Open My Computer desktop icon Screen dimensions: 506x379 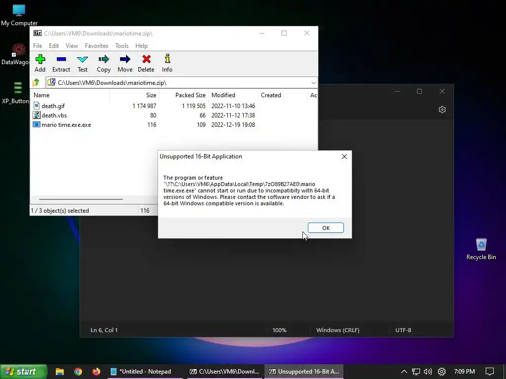(x=19, y=14)
